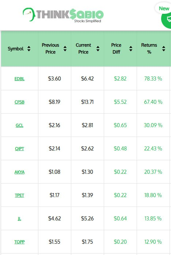
Task: Sort by Previous Price arrows
Action: (x=65, y=48)
